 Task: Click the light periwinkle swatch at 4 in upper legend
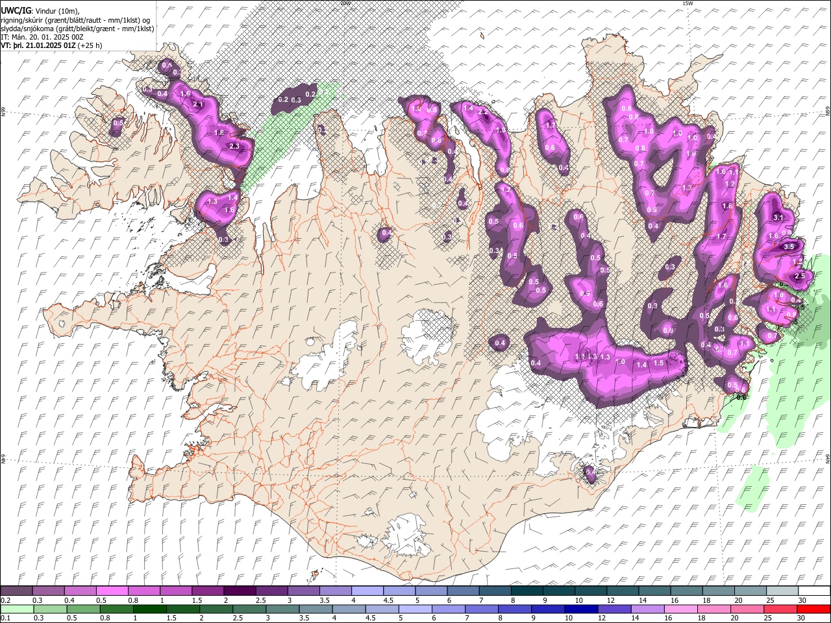tap(367, 591)
